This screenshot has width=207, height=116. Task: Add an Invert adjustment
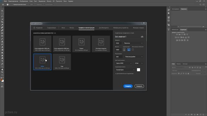tap(177, 40)
